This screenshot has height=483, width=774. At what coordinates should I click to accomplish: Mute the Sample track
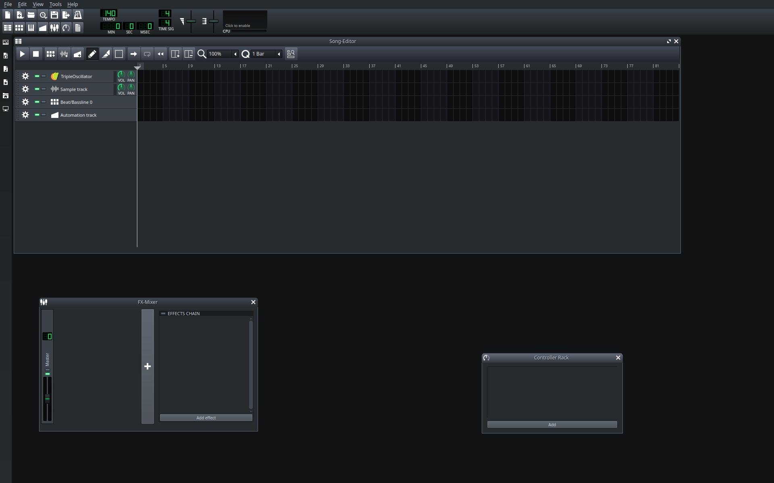click(37, 89)
